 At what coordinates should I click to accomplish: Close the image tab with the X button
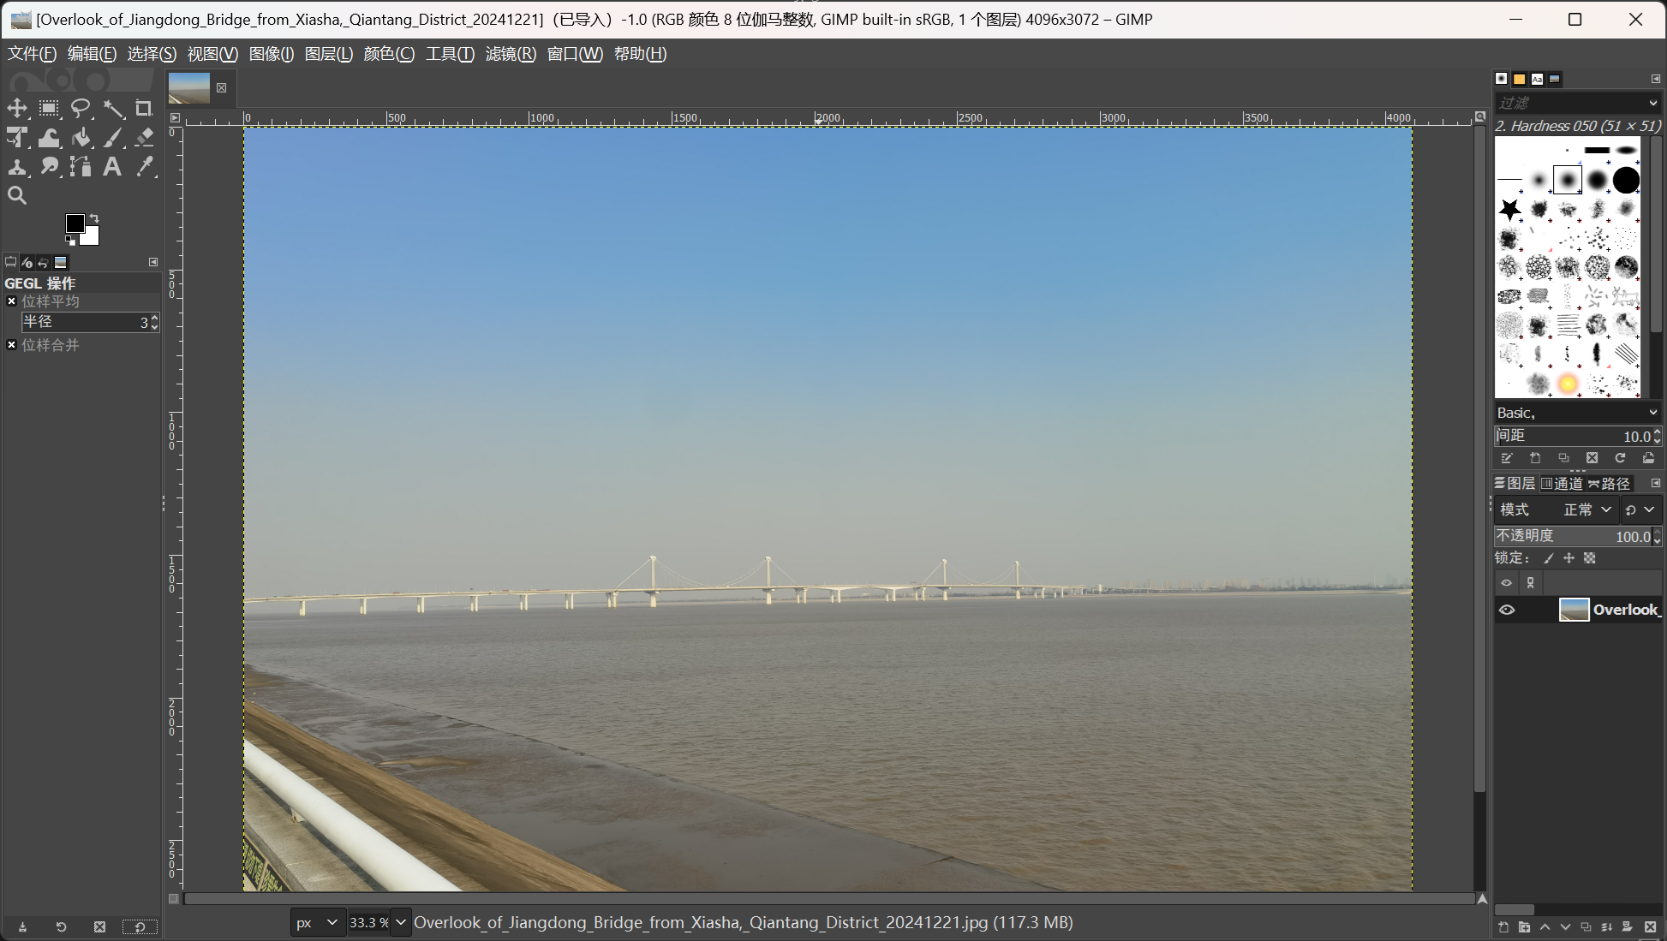(x=221, y=88)
